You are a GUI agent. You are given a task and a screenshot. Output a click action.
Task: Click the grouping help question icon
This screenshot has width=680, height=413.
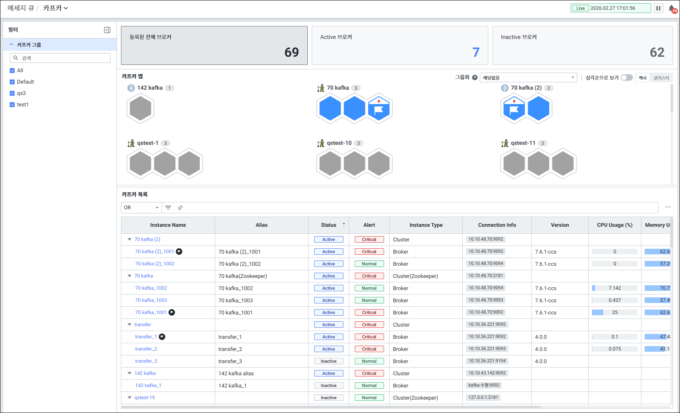click(475, 77)
